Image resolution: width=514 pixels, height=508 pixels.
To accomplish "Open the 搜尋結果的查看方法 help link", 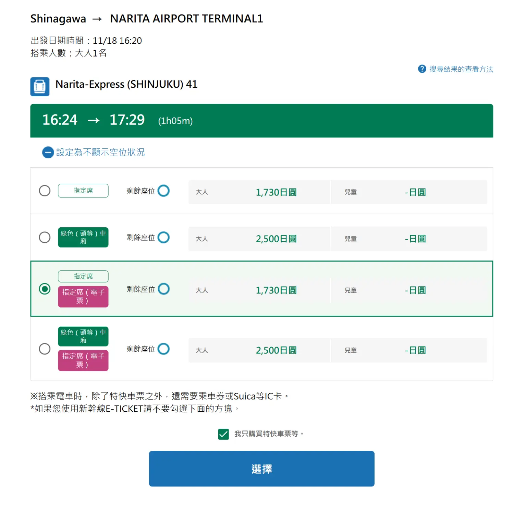I will (x=461, y=69).
